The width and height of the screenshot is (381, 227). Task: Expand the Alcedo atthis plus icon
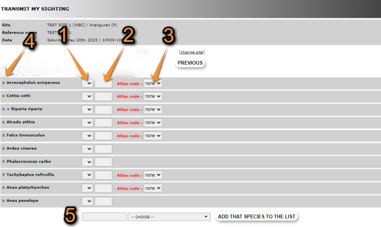3,122
